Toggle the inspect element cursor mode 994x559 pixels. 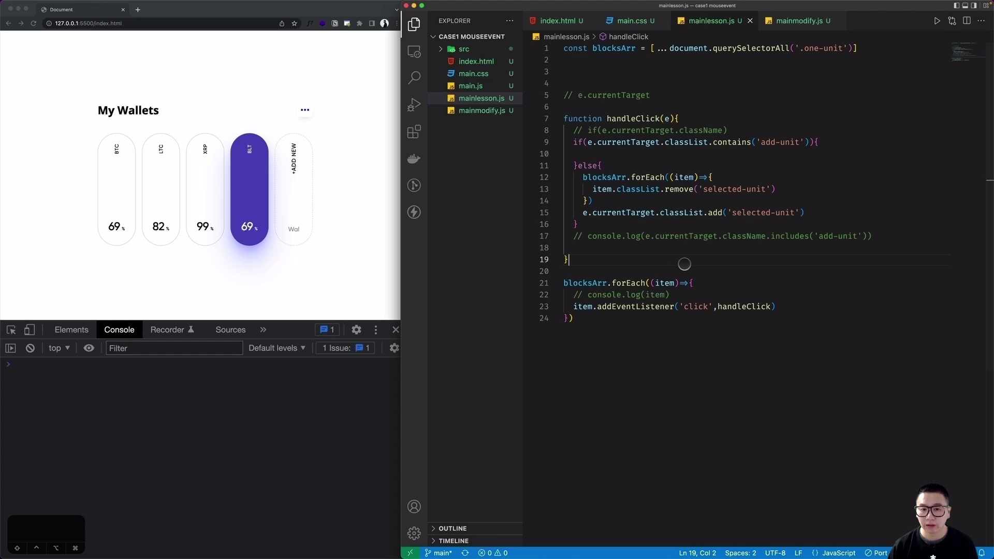tap(10, 330)
